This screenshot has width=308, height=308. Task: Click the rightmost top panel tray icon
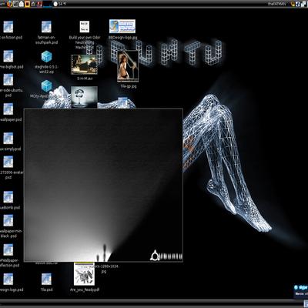click(303, 4)
